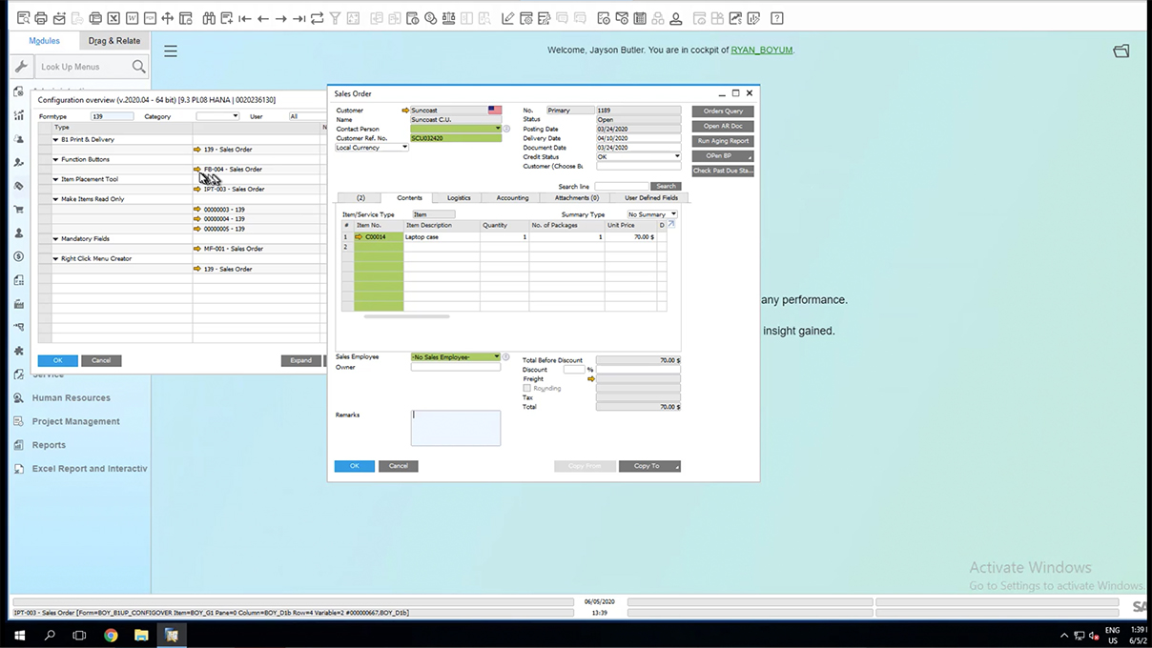Open the link arrow for FB-004 - Sales Order
The height and width of the screenshot is (648, 1152).
[x=197, y=170]
